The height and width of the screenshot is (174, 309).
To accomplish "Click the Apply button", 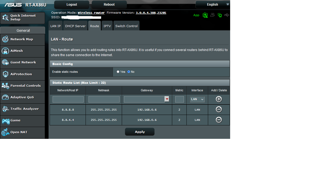I will pyautogui.click(x=139, y=132).
